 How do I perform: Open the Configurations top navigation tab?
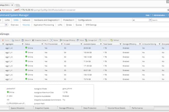tap(85, 20)
